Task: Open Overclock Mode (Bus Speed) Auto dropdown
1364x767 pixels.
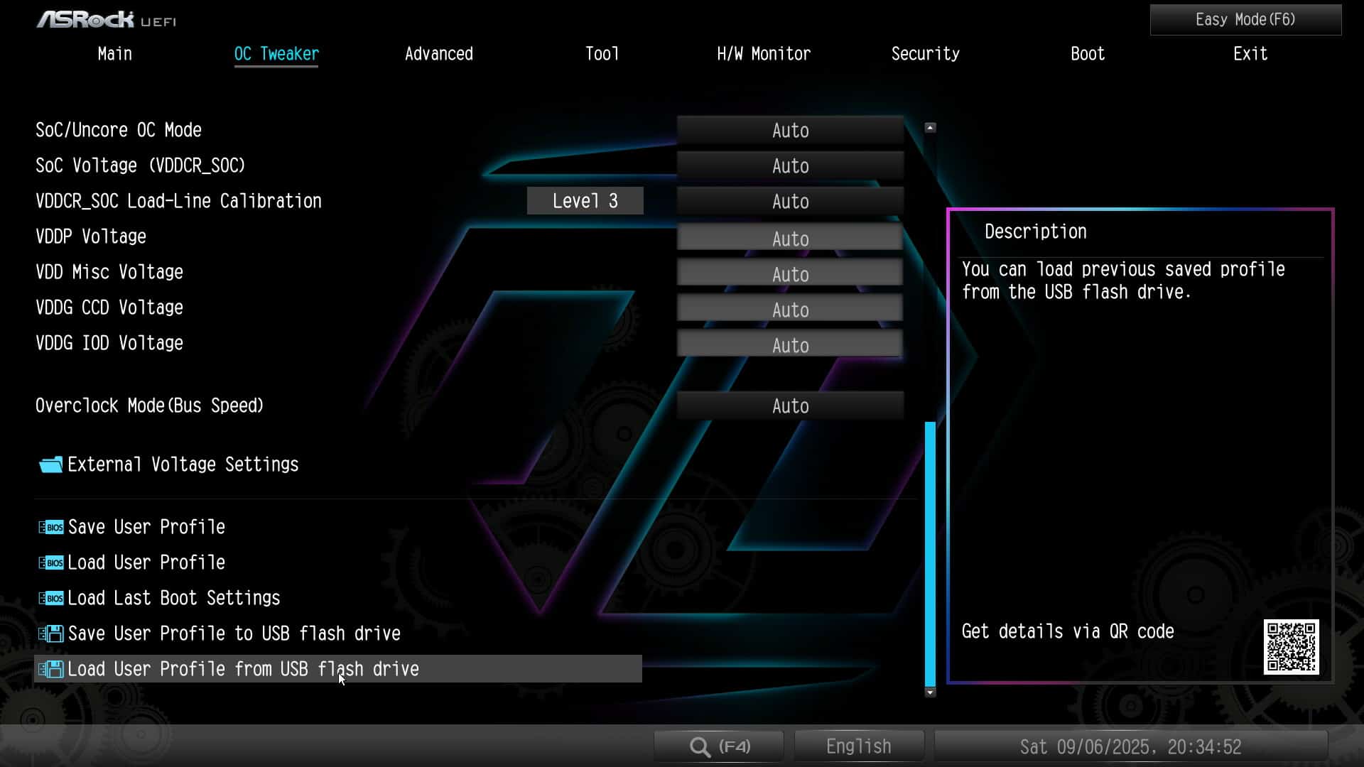Action: point(790,406)
